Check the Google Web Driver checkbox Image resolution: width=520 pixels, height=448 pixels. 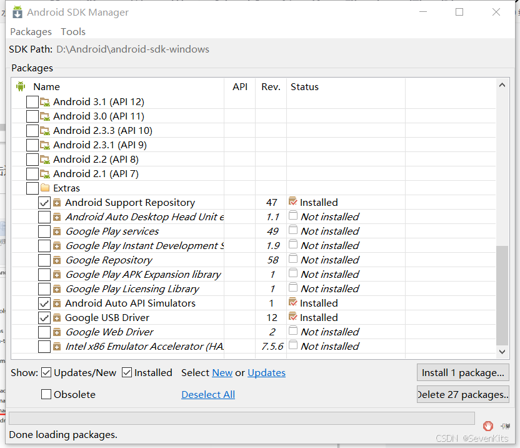click(x=44, y=332)
